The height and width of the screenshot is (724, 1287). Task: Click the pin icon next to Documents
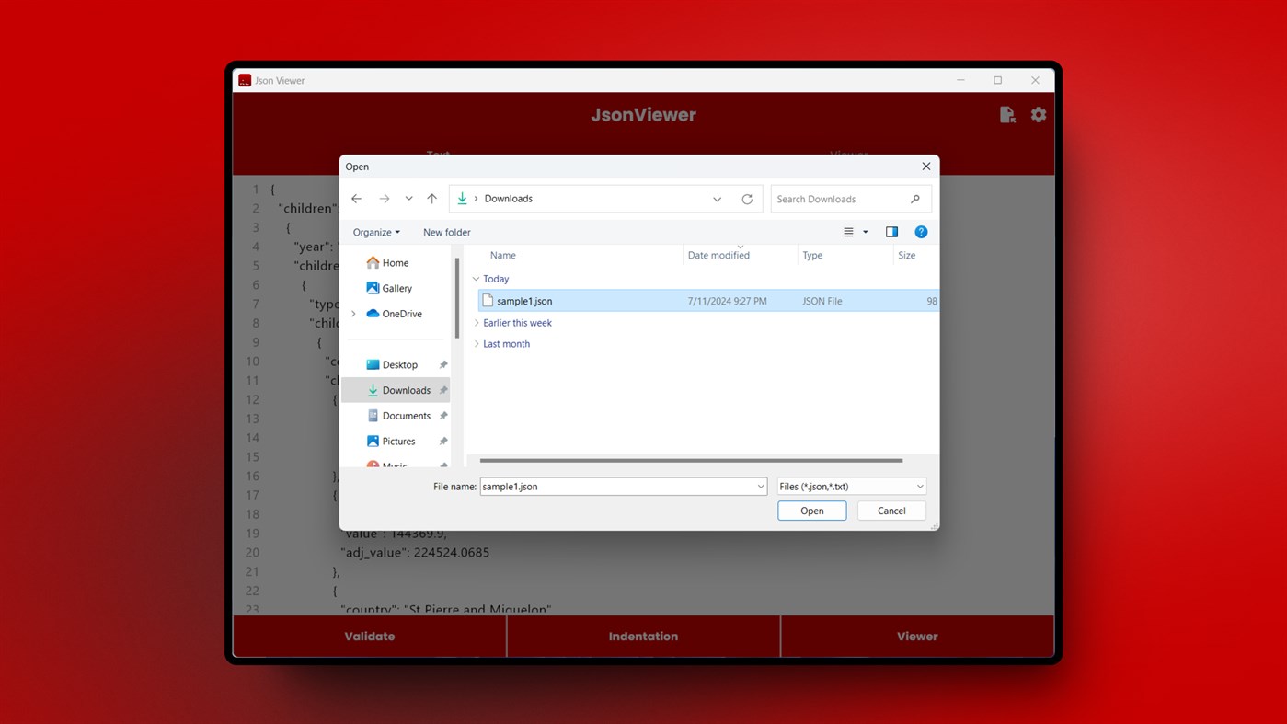(442, 416)
